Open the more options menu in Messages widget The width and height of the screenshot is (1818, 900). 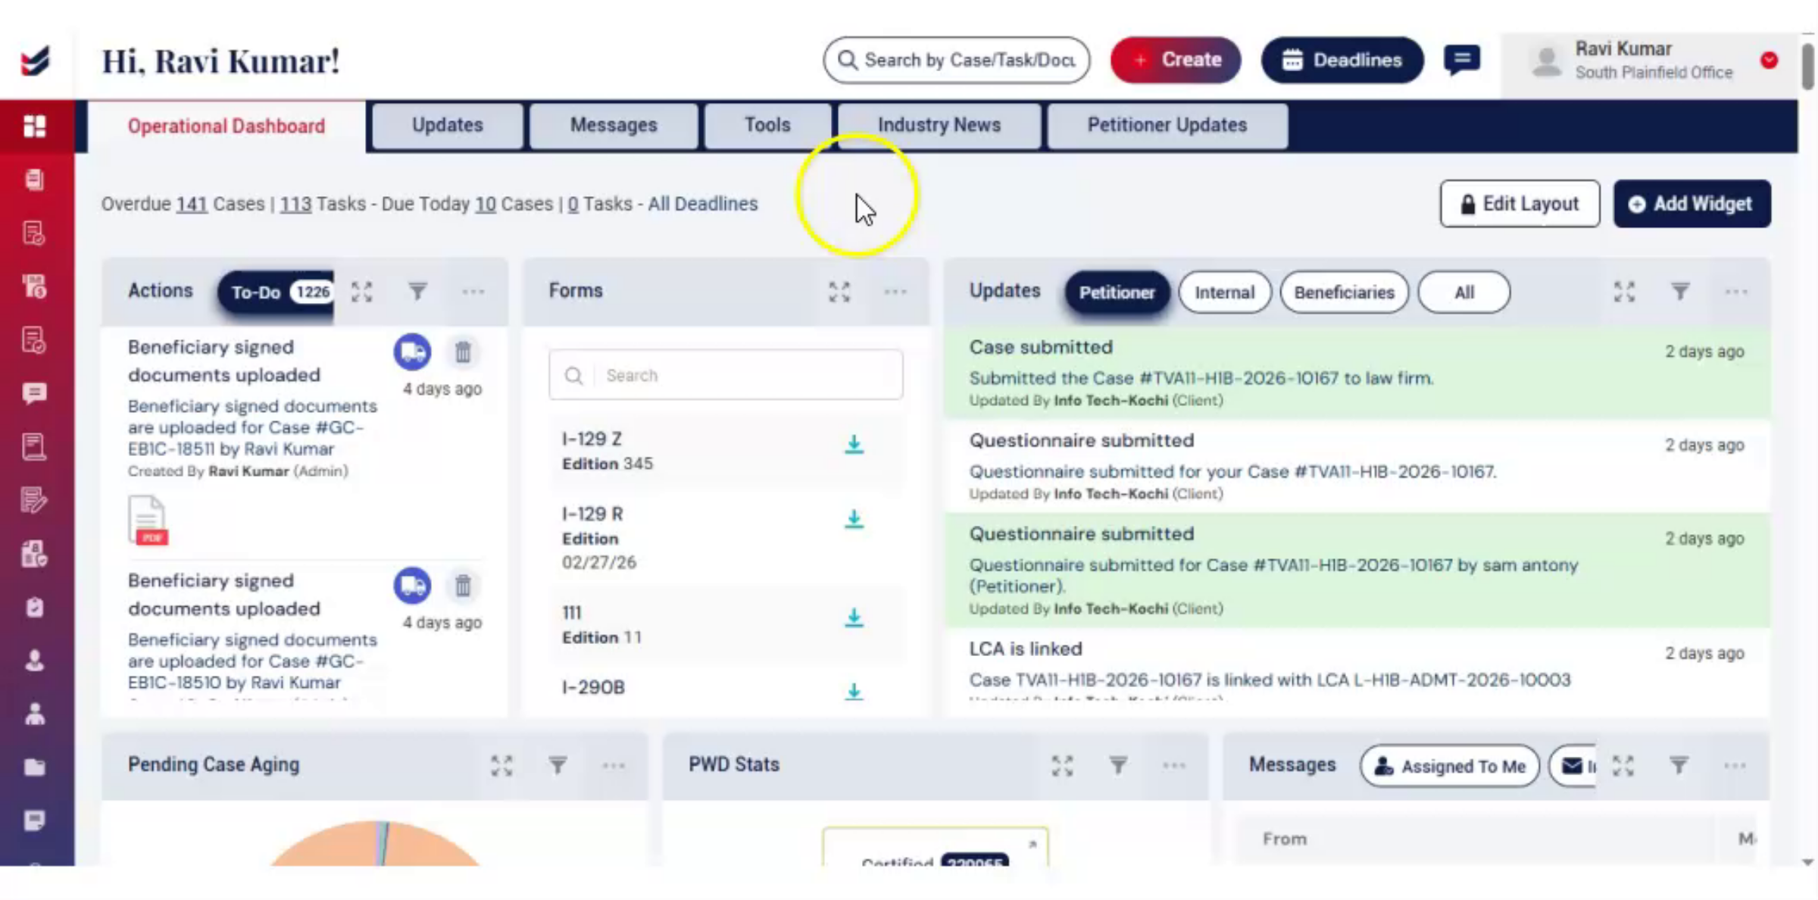pyautogui.click(x=1735, y=765)
